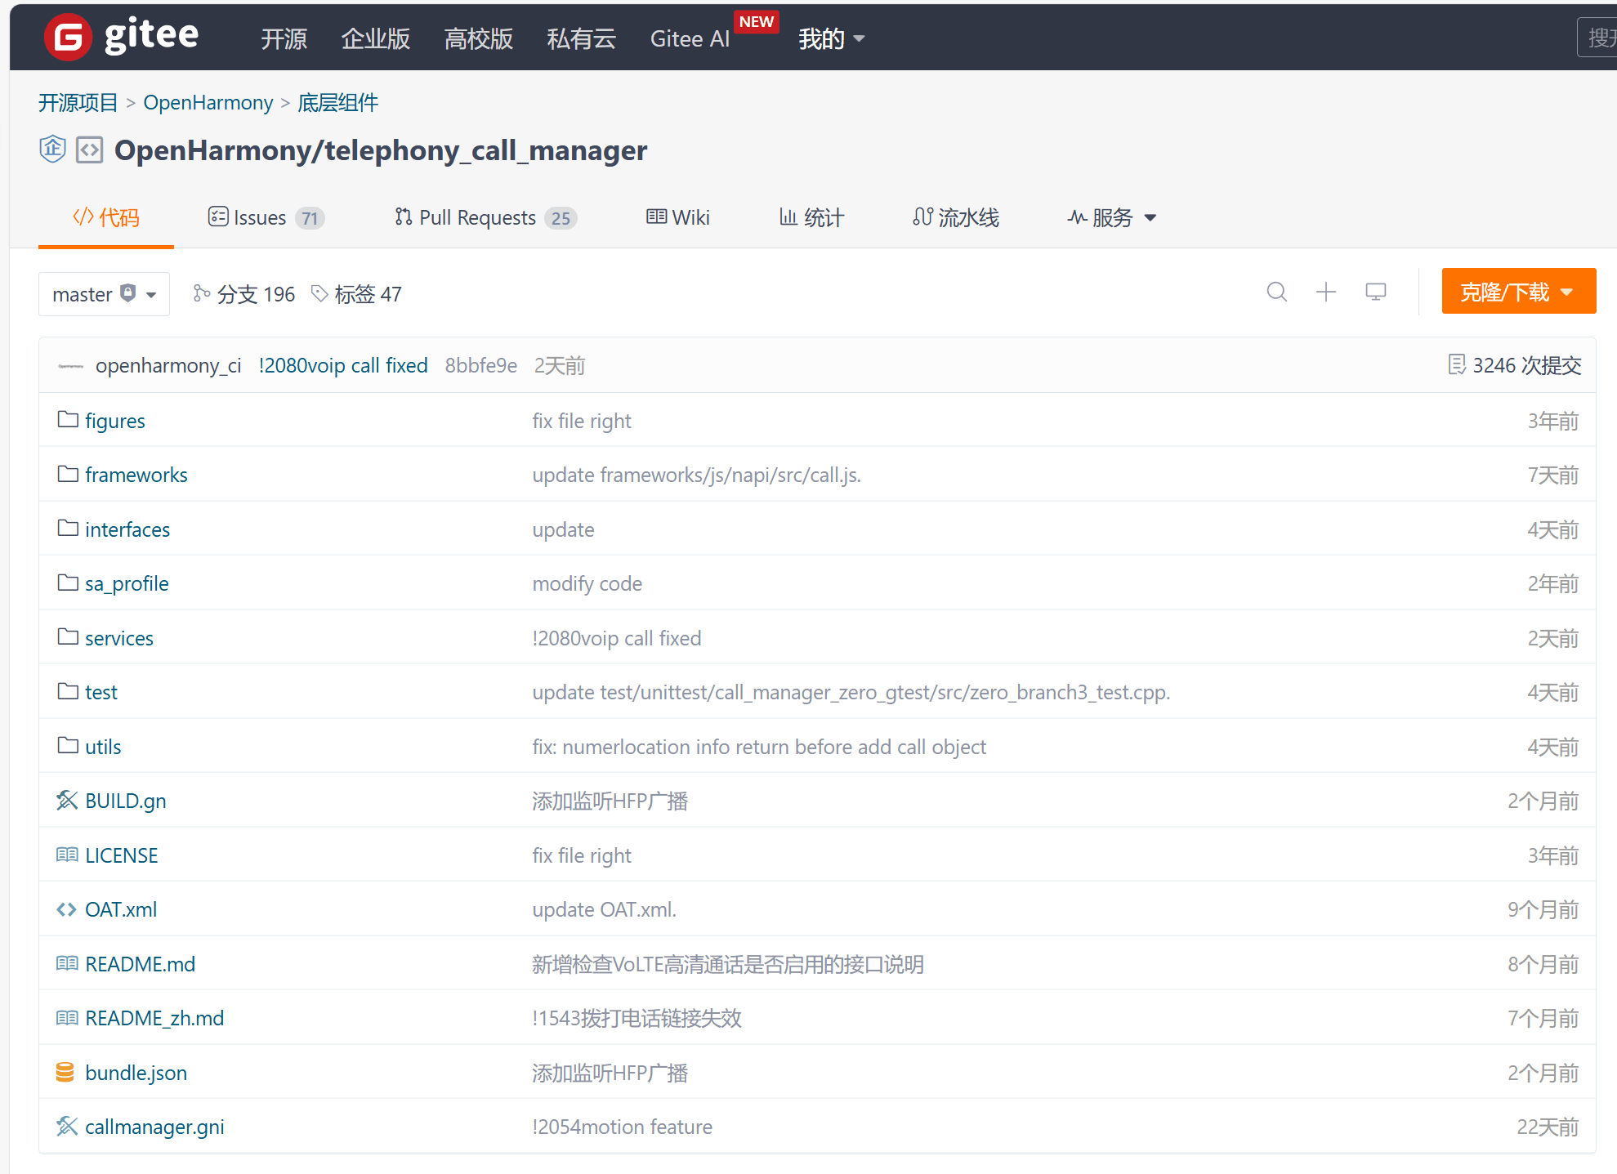Go to 私有云 in top navigation
The height and width of the screenshot is (1174, 1617).
coord(581,38)
